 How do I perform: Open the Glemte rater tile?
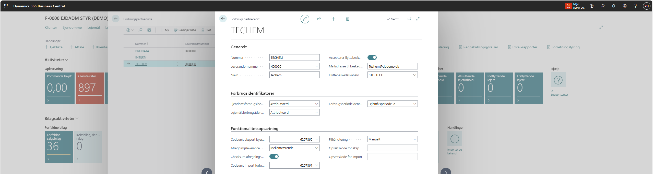click(90, 88)
